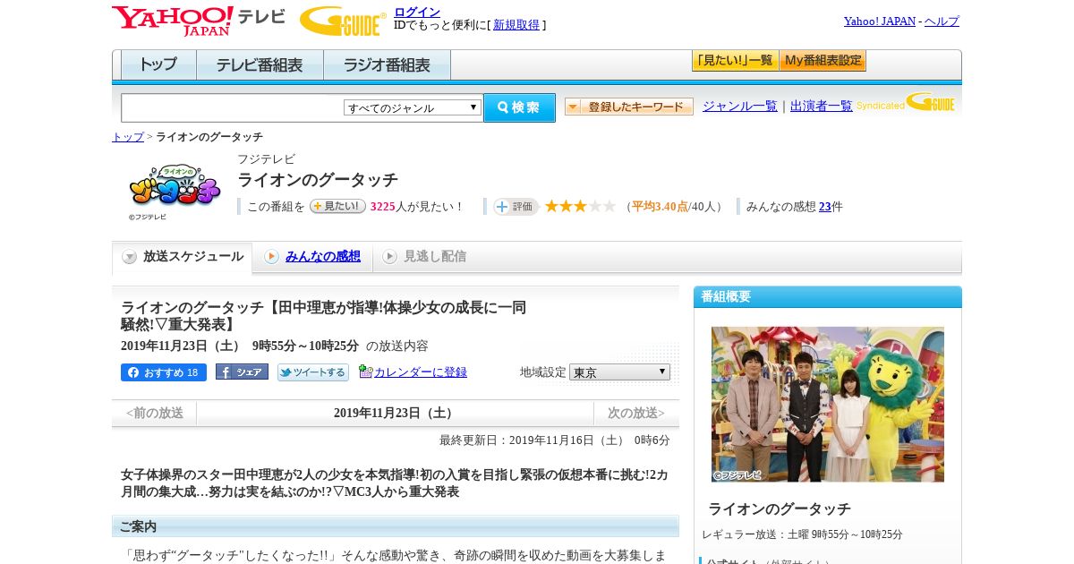Open the Yahoo! JAPAN link at top right
The height and width of the screenshot is (564, 1074).
click(x=880, y=21)
